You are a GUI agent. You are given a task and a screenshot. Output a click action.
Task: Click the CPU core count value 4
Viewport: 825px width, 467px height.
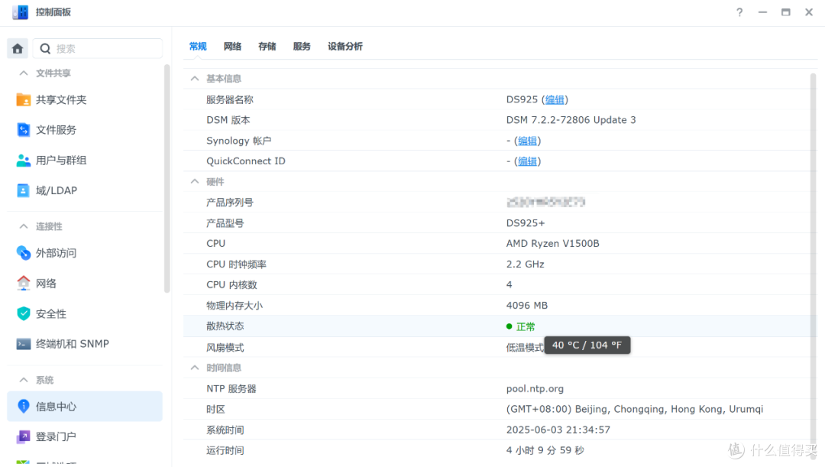(x=509, y=285)
